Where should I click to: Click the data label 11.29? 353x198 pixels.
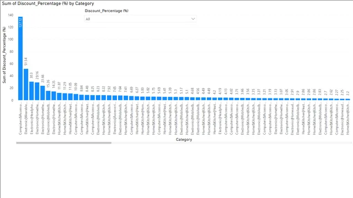click(65, 86)
